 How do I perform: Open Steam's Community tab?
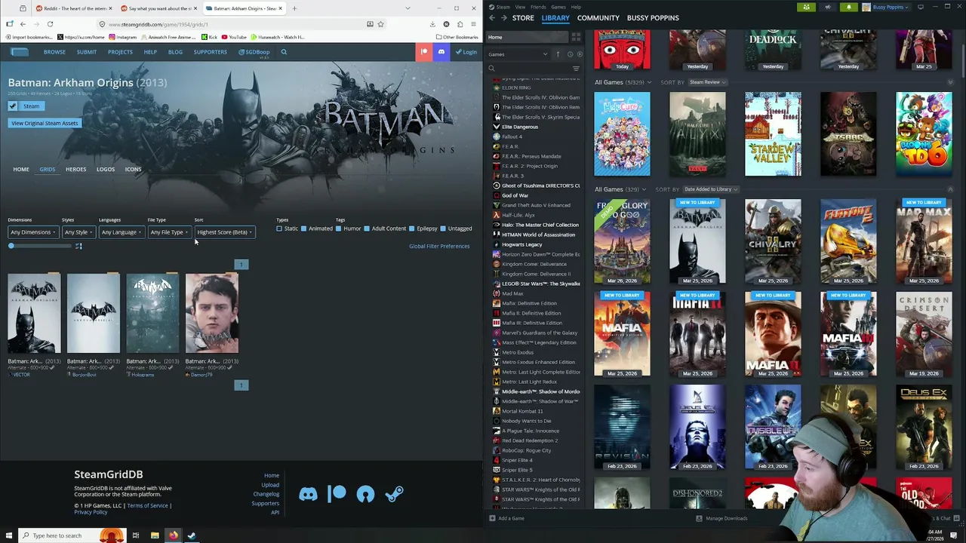[598, 18]
